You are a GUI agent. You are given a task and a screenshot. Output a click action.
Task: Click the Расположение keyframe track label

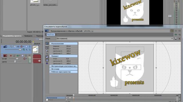[55, 98]
